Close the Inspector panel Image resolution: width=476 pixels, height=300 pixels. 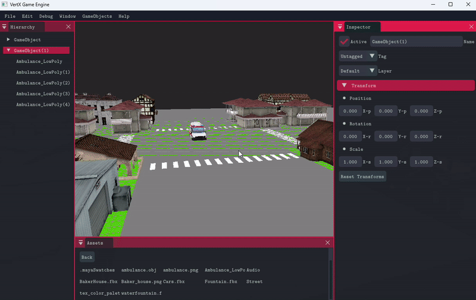[471, 27]
